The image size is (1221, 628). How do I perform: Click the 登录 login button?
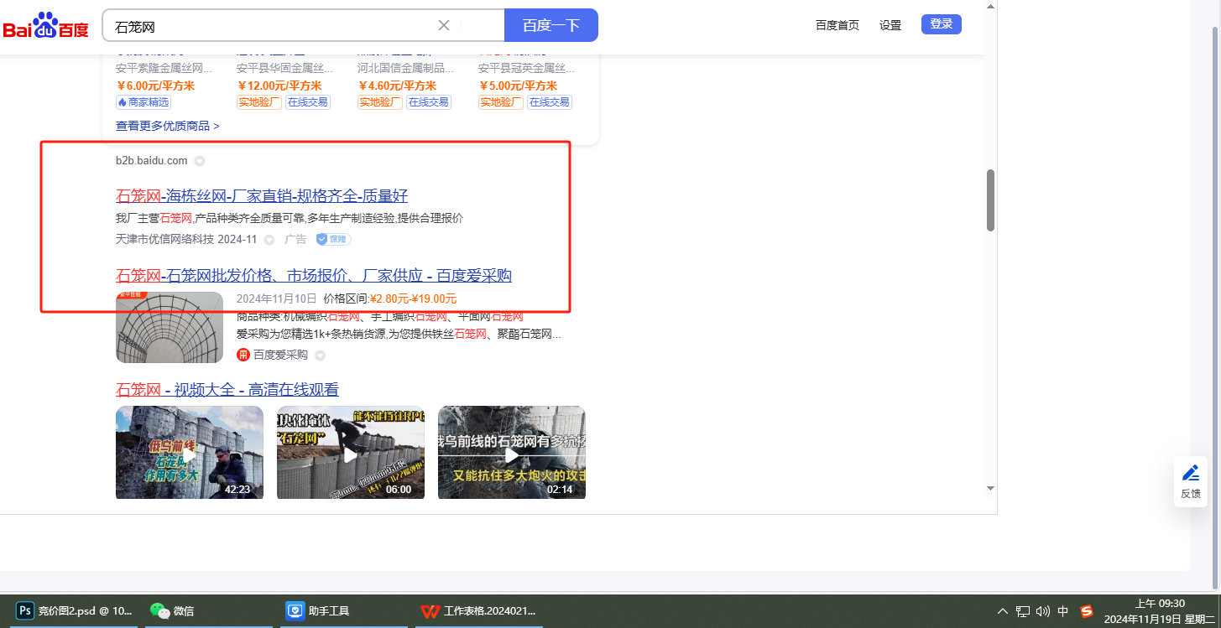[941, 24]
